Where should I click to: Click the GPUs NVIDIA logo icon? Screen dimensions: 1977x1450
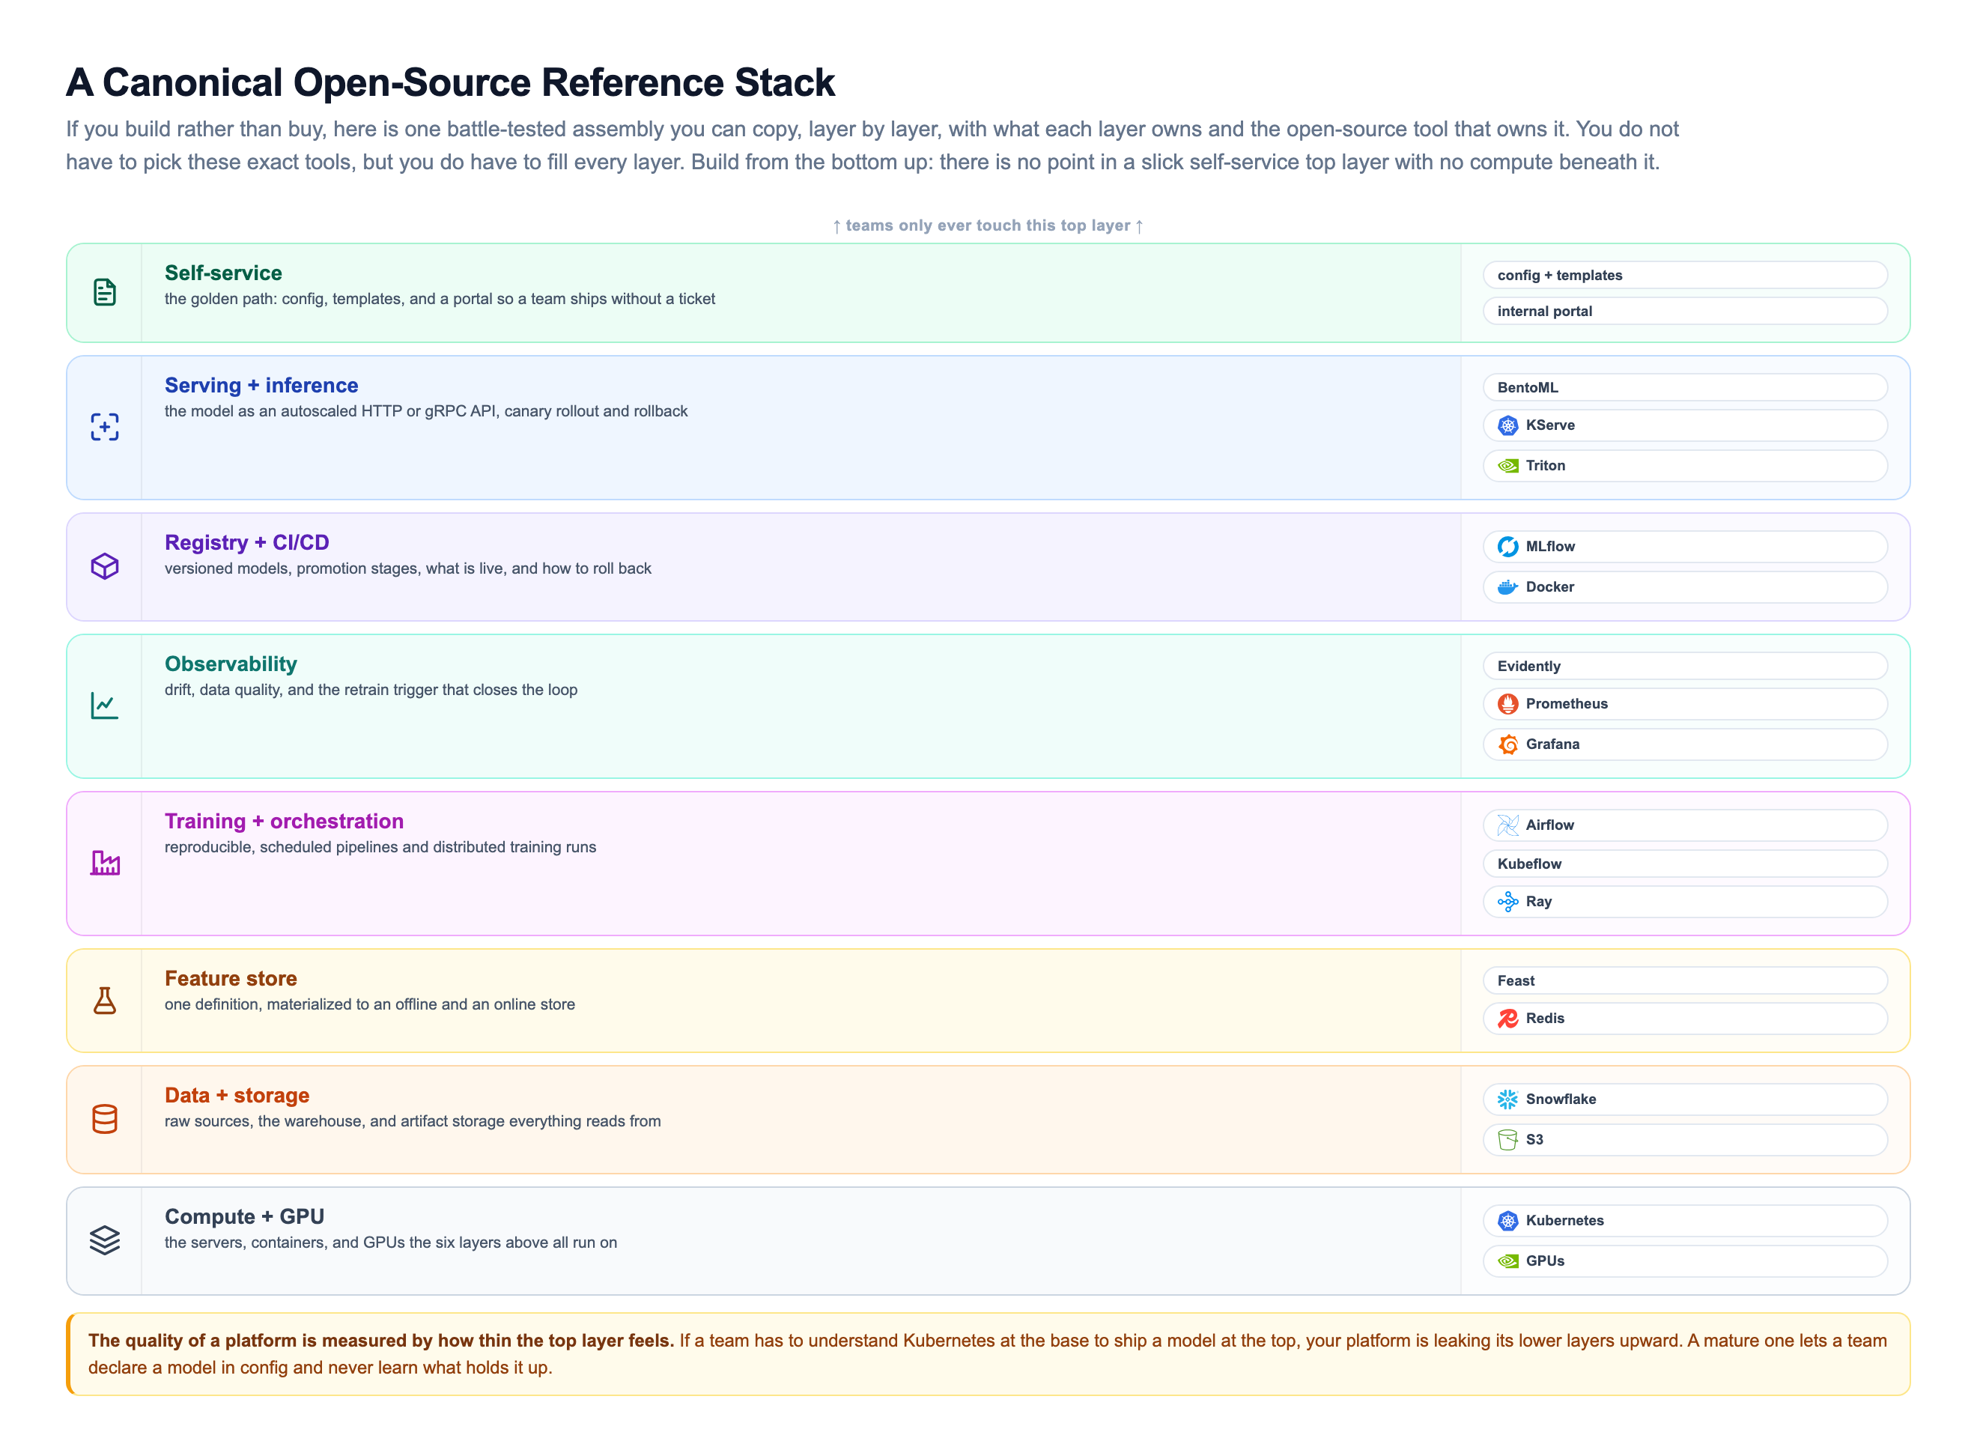pyautogui.click(x=1507, y=1261)
